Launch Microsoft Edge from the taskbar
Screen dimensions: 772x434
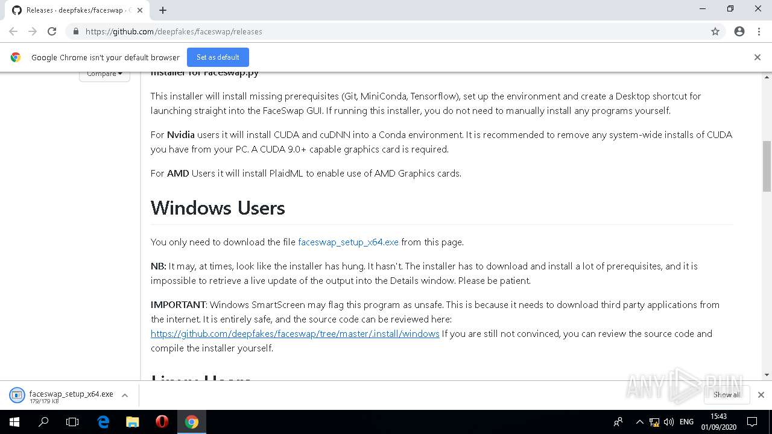pyautogui.click(x=103, y=422)
